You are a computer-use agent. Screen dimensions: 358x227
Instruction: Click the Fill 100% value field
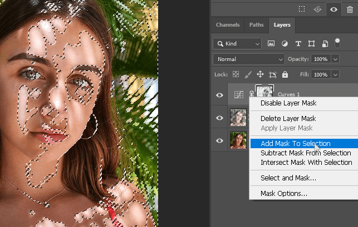[x=321, y=74]
